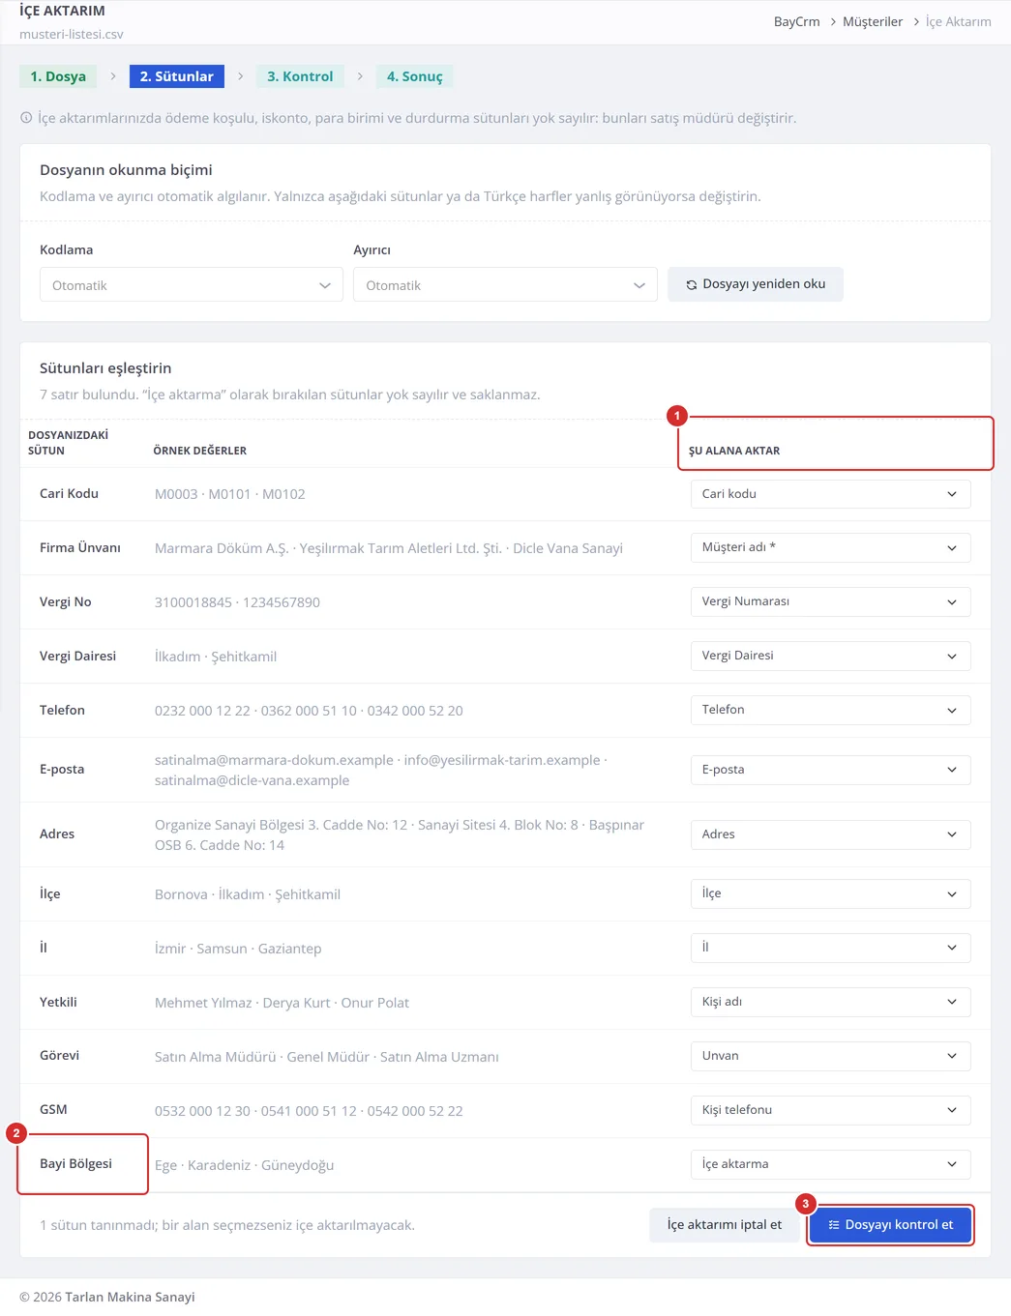Image resolution: width=1011 pixels, height=1316 pixels.
Task: Click '1 sütun tanınmadı' warning text
Action: (x=227, y=1225)
